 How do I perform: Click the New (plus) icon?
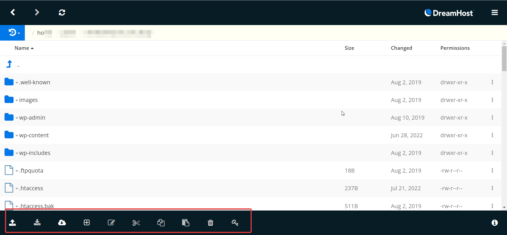click(x=87, y=223)
